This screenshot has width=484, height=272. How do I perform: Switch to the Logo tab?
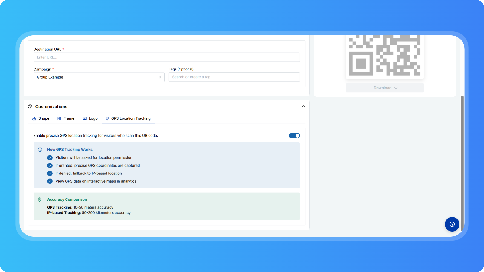click(x=93, y=118)
